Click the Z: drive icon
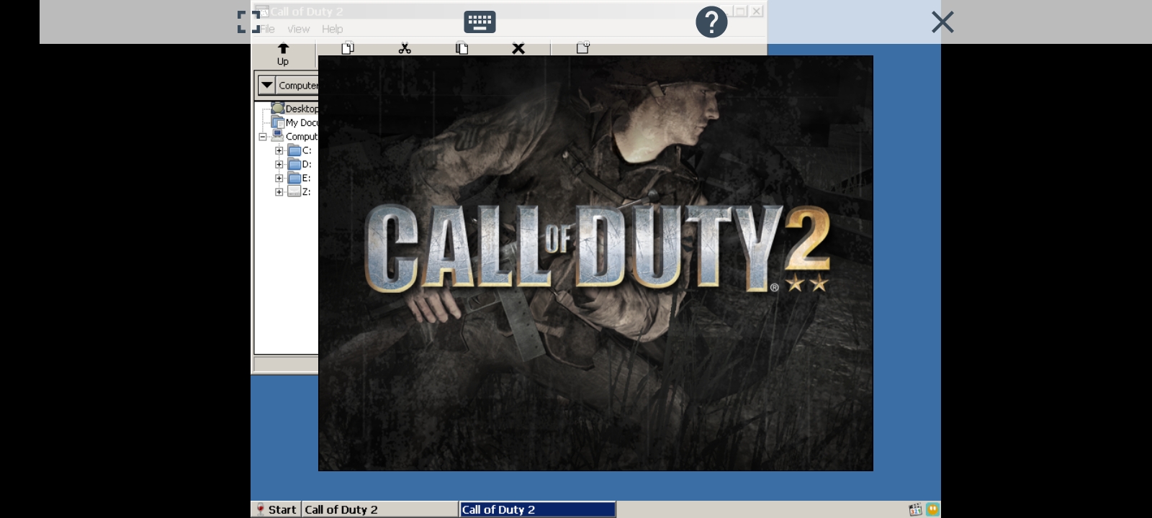Screen dimensions: 1152x518 (294, 191)
